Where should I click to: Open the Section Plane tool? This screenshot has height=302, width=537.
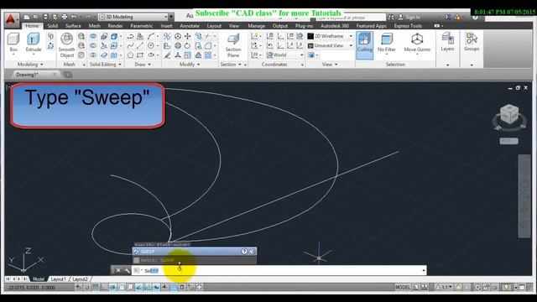(x=233, y=45)
